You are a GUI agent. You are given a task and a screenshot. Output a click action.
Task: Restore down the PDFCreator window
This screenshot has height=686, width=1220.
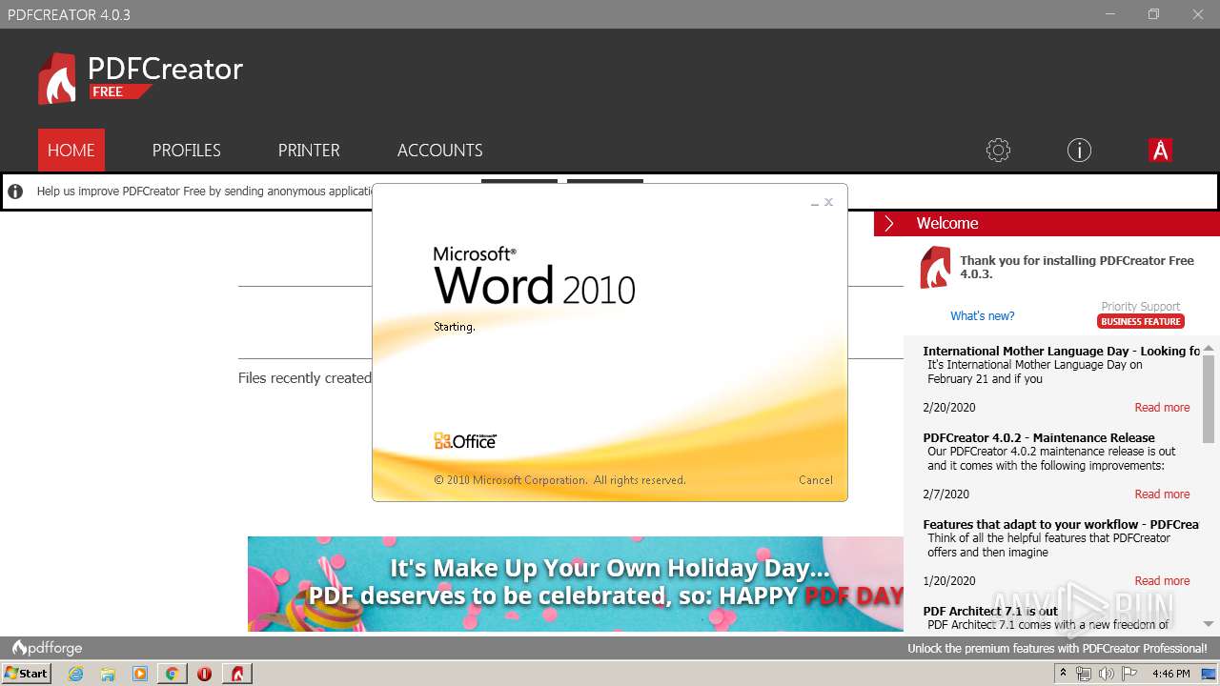pyautogui.click(x=1154, y=14)
